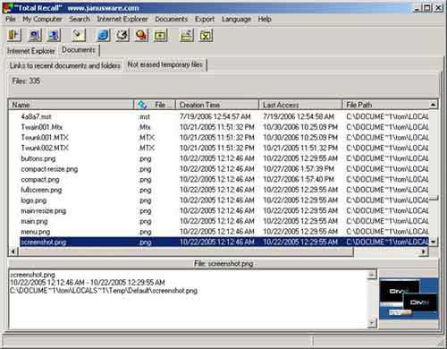Switch to the Internet Explorer tab
This screenshot has width=447, height=349.
[x=31, y=51]
